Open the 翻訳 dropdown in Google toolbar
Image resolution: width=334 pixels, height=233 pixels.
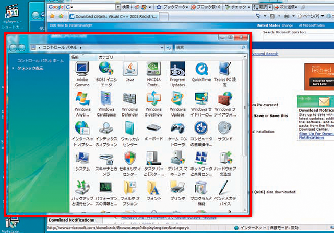(270, 7)
